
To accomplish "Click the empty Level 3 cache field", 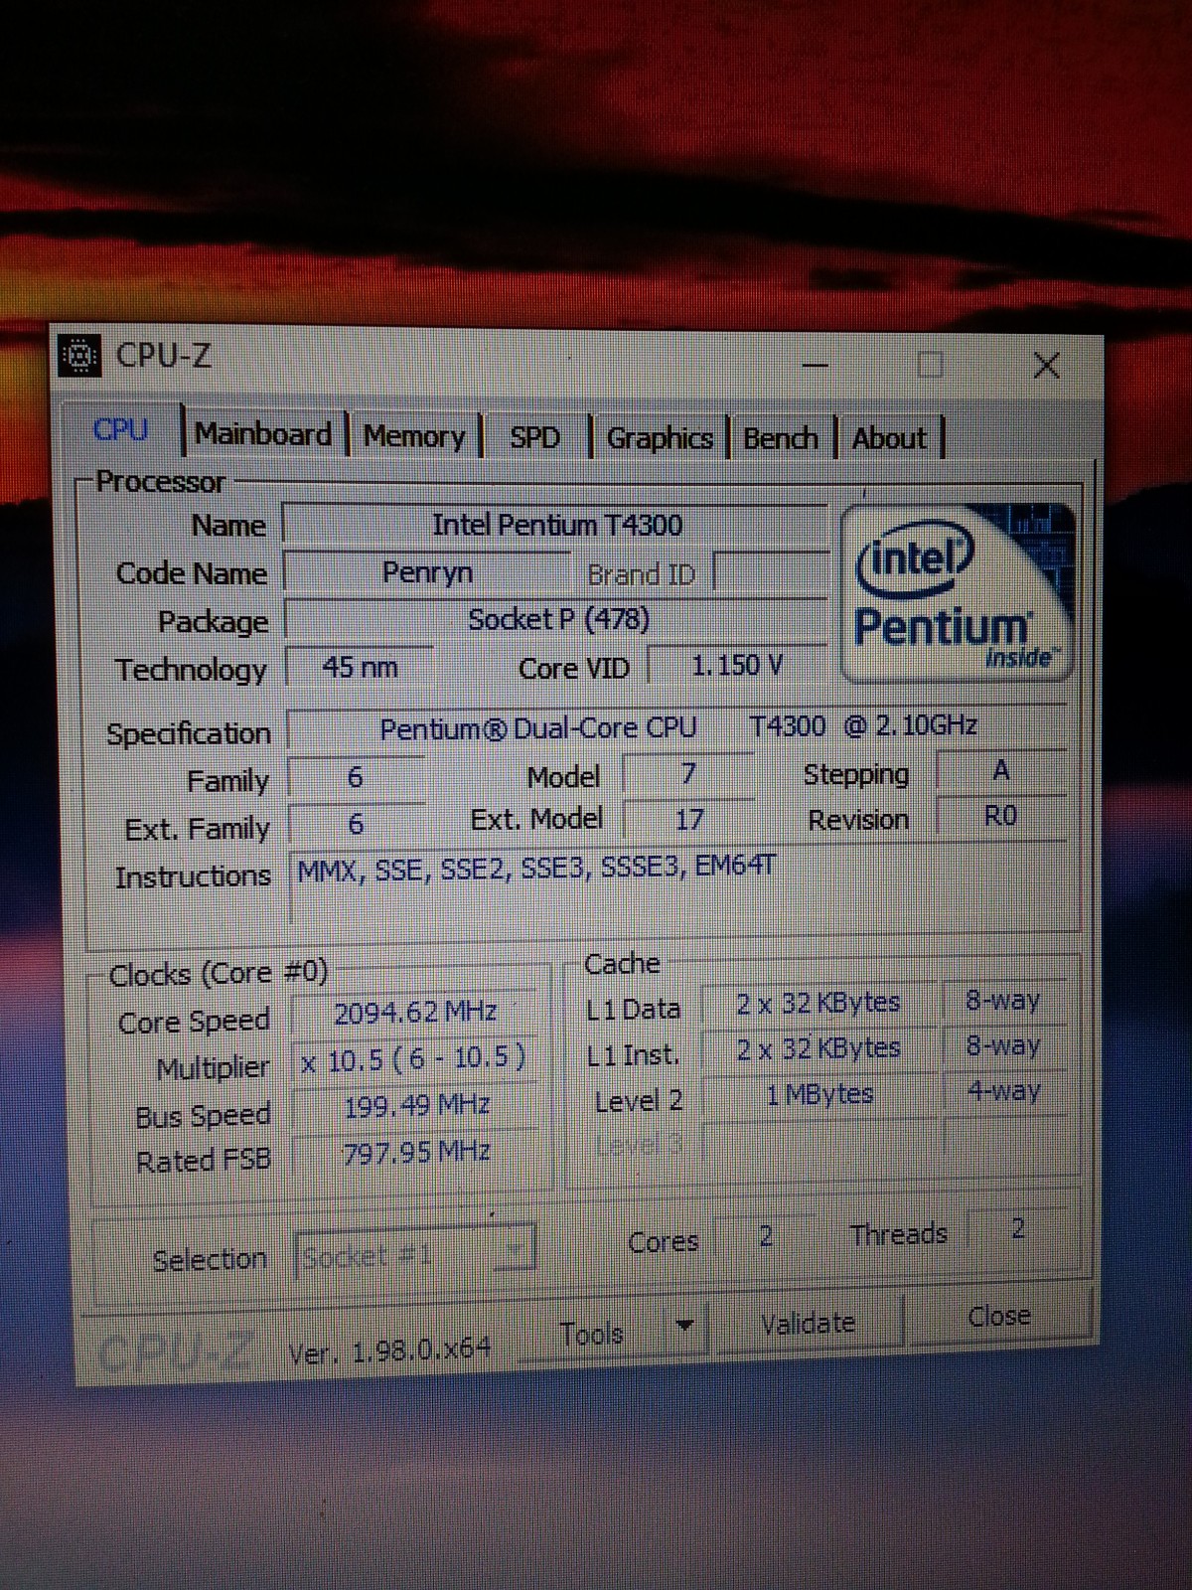I will (x=819, y=1141).
